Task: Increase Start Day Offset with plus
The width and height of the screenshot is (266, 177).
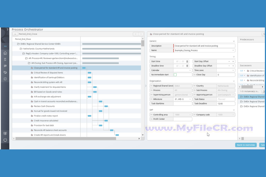Action: (x=233, y=62)
